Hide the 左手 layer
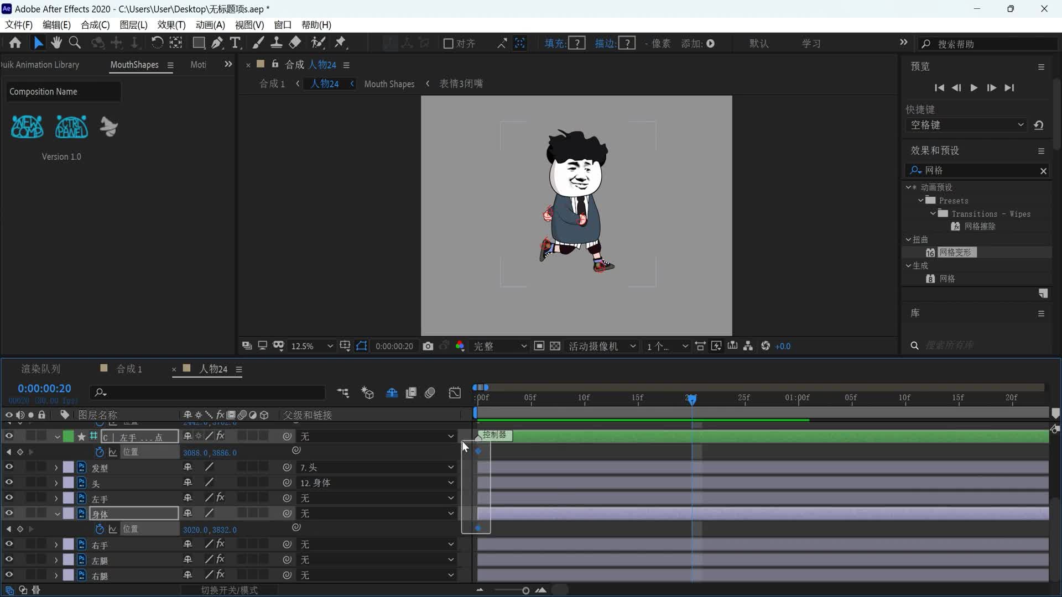1062x597 pixels. (x=9, y=498)
